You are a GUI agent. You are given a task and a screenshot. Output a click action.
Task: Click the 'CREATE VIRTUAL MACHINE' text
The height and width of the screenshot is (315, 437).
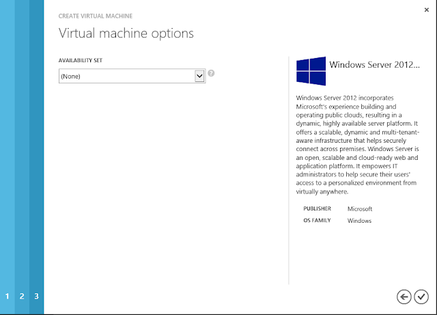96,16
